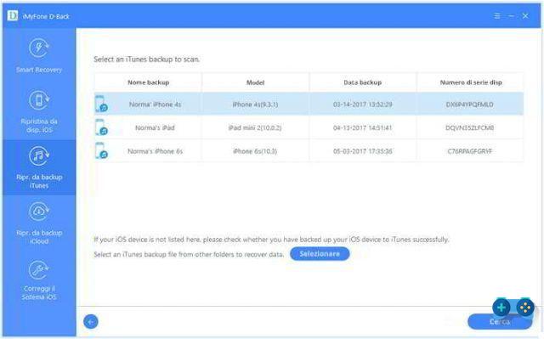Image resolution: width=544 pixels, height=339 pixels.
Task: Sort by the Nome backup column header
Action: pos(148,82)
